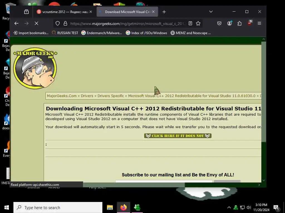Viewport: 285px width, 213px height.
Task: Open Visual C++ 2012 Redistributable breadcrumb
Action: tap(192, 96)
